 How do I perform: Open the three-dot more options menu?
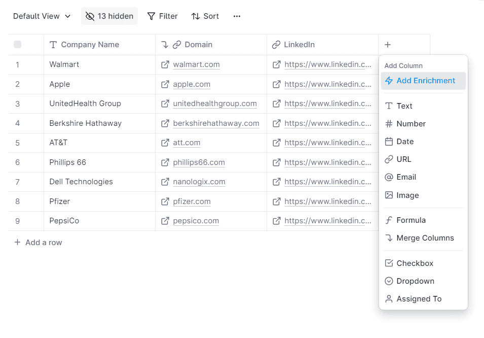237,16
